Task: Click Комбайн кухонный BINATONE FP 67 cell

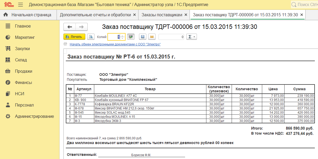Action: [150, 100]
